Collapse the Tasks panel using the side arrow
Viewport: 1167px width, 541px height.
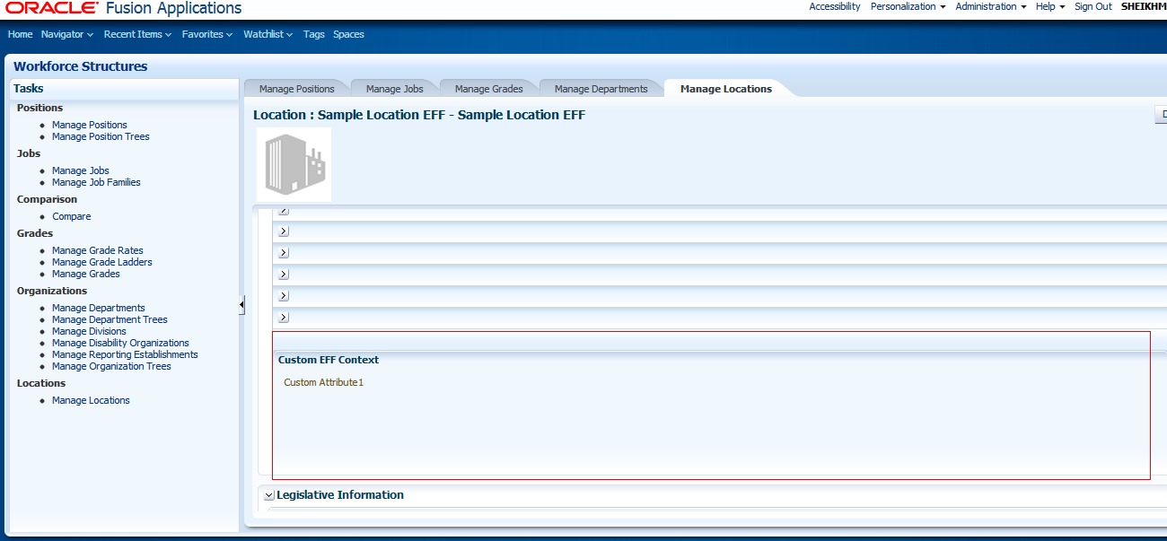(241, 304)
